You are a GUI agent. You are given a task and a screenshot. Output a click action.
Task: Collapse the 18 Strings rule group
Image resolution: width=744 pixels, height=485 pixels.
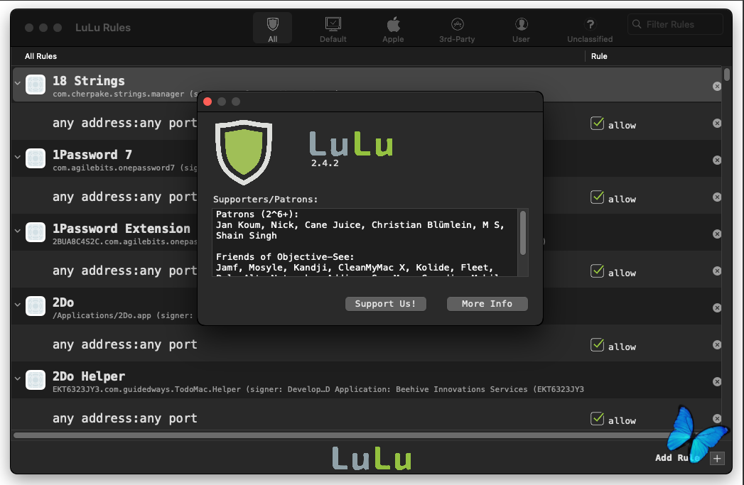click(x=18, y=84)
